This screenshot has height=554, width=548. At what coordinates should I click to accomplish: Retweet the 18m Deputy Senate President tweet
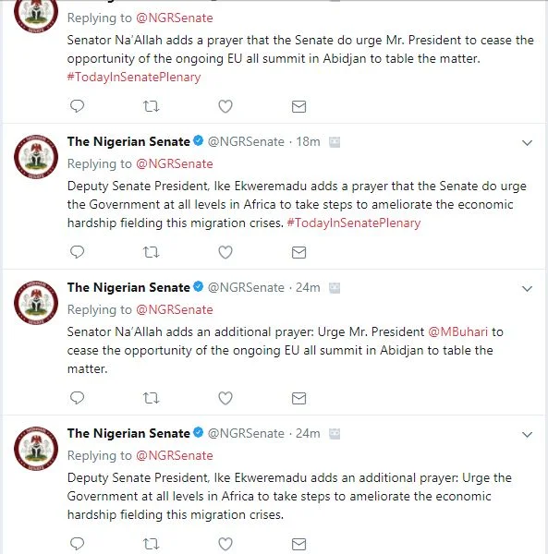[151, 252]
